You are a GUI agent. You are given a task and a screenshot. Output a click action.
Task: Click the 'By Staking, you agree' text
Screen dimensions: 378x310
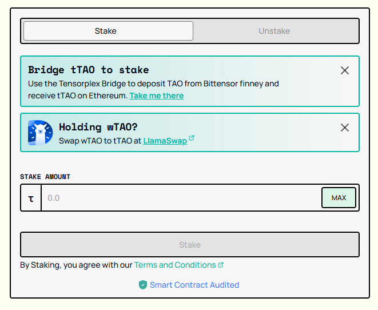pos(75,265)
